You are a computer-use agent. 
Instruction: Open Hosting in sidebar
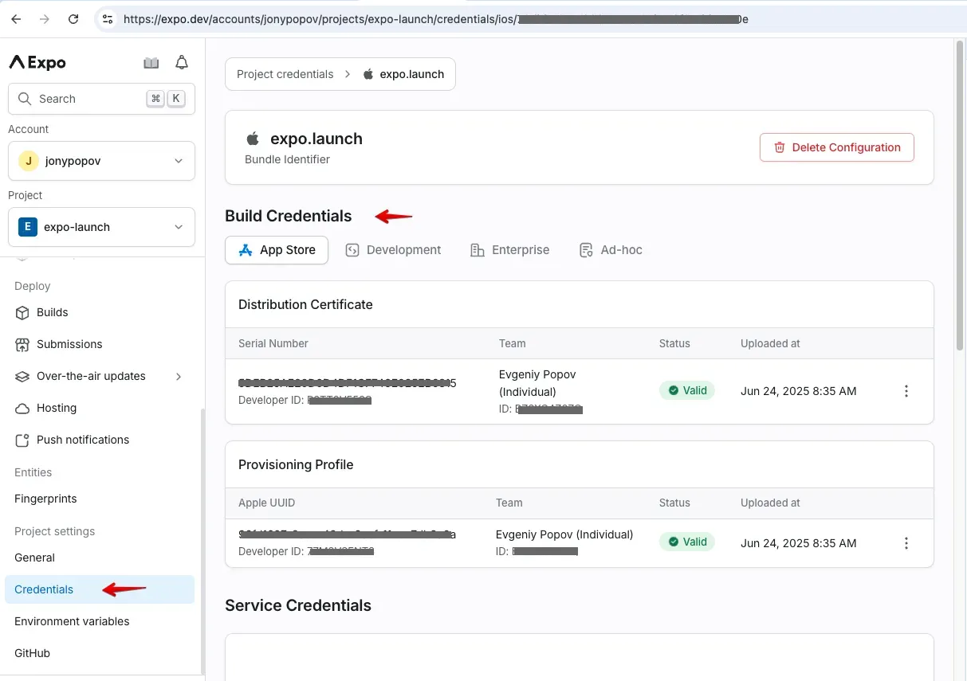coord(100,408)
